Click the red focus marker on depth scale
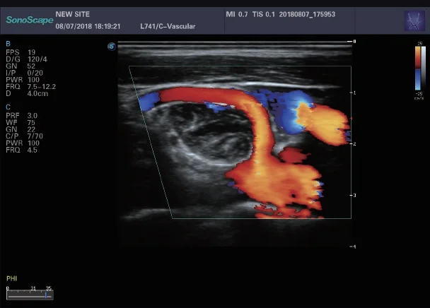This screenshot has width=430, height=308. point(351,119)
